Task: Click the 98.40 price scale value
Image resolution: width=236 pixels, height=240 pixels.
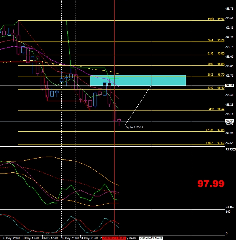Action: (230, 95)
